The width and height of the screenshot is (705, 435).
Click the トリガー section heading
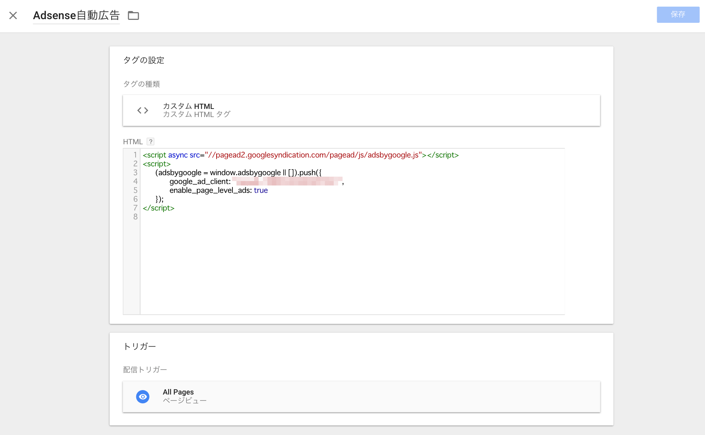tap(140, 346)
